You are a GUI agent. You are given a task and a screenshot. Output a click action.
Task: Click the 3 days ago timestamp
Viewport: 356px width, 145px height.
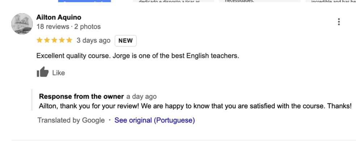point(94,40)
